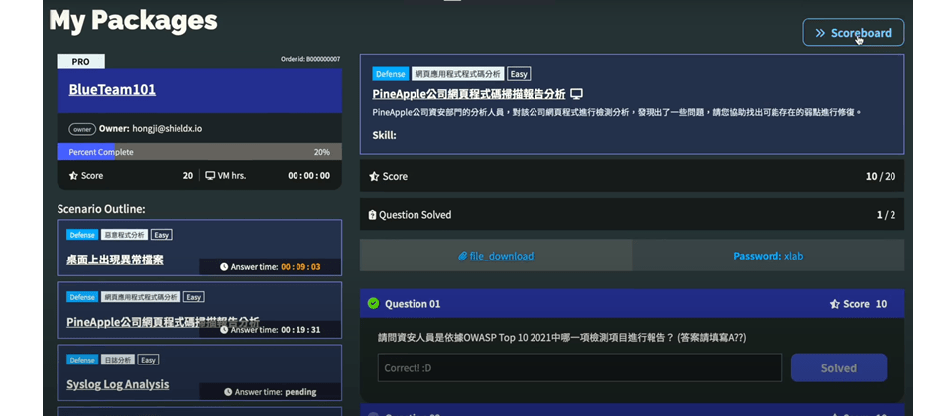Click the monitor icon beside the PineApple scenario title
The height and width of the screenshot is (416, 952).
[x=576, y=94]
